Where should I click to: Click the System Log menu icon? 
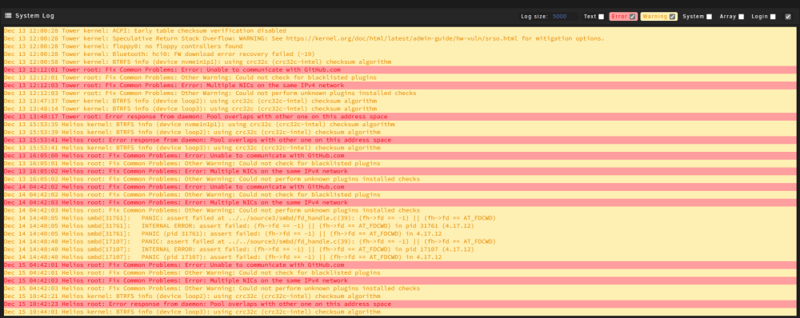tap(8, 16)
